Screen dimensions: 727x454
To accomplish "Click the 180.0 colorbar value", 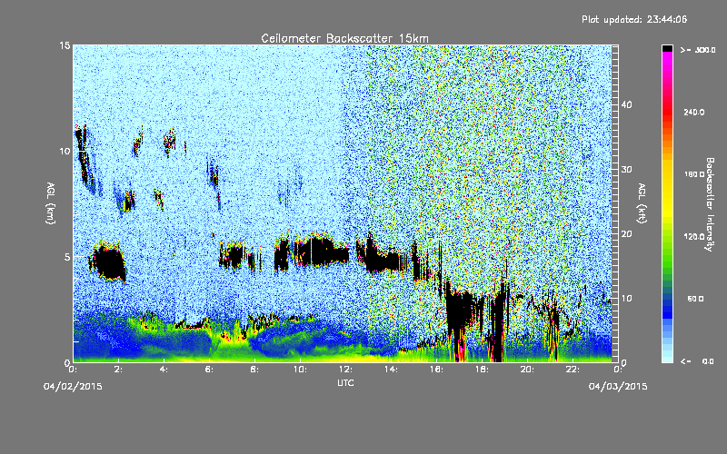I will pyautogui.click(x=694, y=174).
